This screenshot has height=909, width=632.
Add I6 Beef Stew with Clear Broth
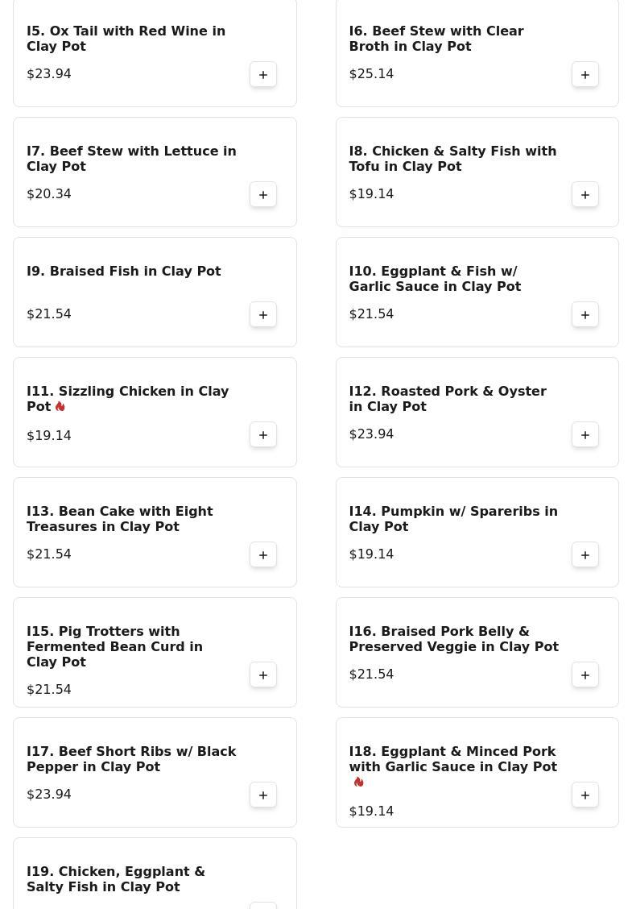pos(585,75)
